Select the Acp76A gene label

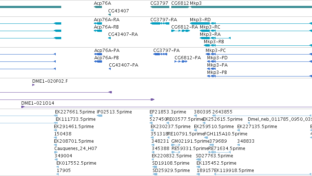tap(102, 3)
